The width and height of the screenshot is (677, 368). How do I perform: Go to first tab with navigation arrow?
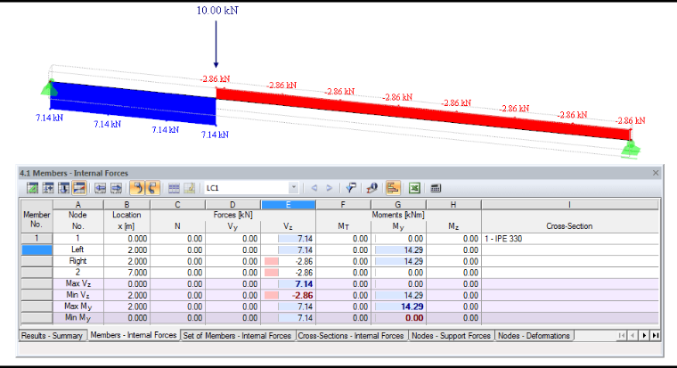pyautogui.click(x=621, y=336)
